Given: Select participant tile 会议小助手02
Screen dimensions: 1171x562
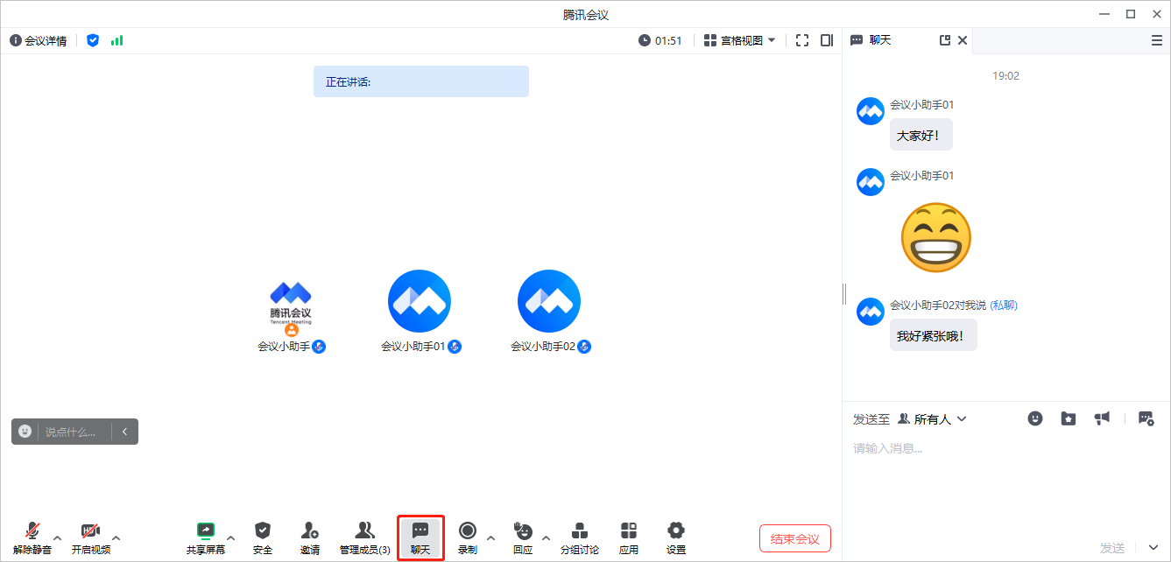Looking at the screenshot, I should pyautogui.click(x=549, y=312).
